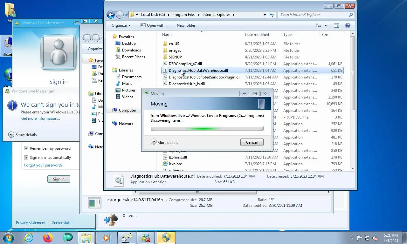
Task: Click the change view icon
Action: tap(319, 25)
